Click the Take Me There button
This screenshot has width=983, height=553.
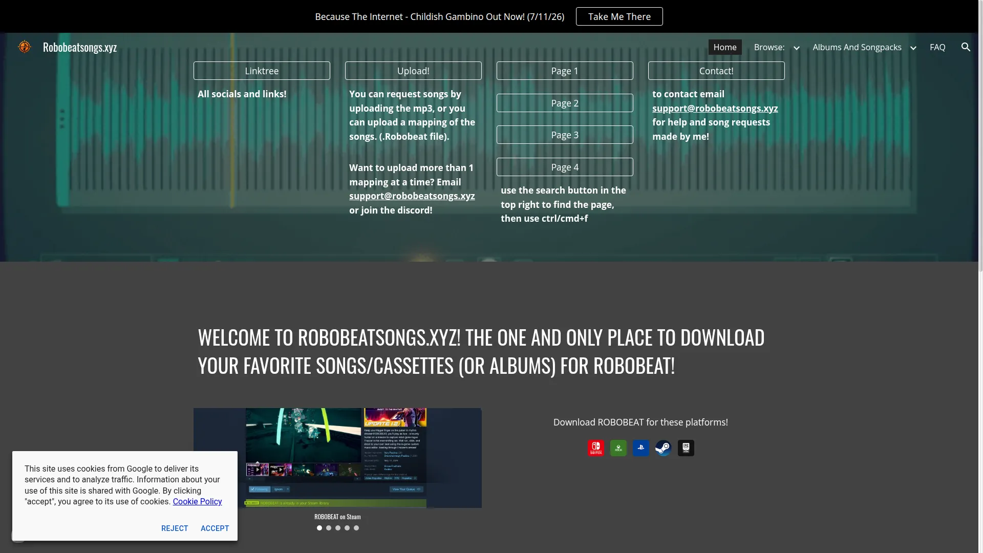click(619, 16)
